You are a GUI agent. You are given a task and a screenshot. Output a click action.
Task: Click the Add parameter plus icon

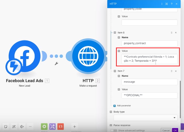pos(114,106)
